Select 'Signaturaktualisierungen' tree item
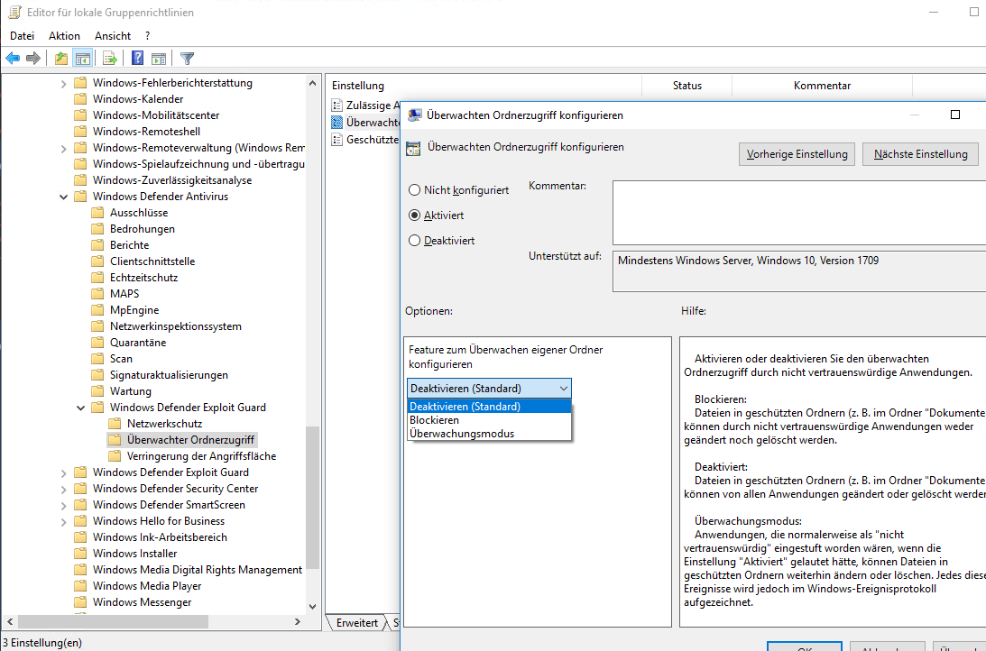The height and width of the screenshot is (651, 986). (x=169, y=375)
